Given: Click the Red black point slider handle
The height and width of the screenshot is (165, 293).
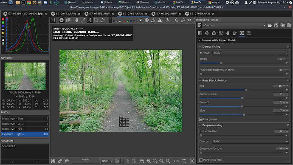Looking at the screenshot, I should click(246, 90).
